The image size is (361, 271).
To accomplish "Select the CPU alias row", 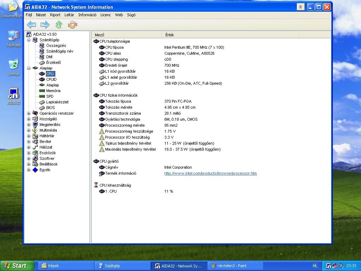I will [x=157, y=53].
